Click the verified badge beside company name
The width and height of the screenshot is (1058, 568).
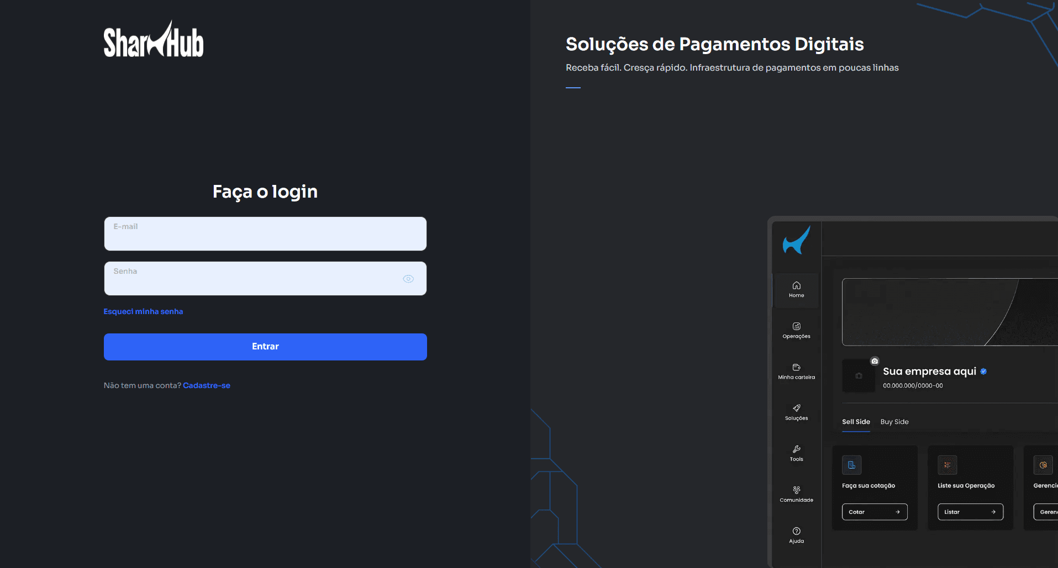(x=983, y=371)
